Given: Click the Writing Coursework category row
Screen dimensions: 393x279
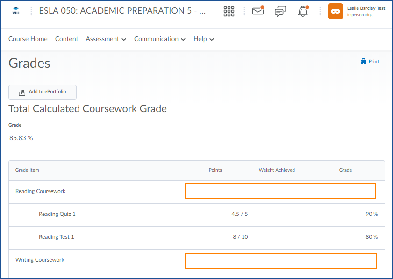Looking at the screenshot, I should coord(40,260).
